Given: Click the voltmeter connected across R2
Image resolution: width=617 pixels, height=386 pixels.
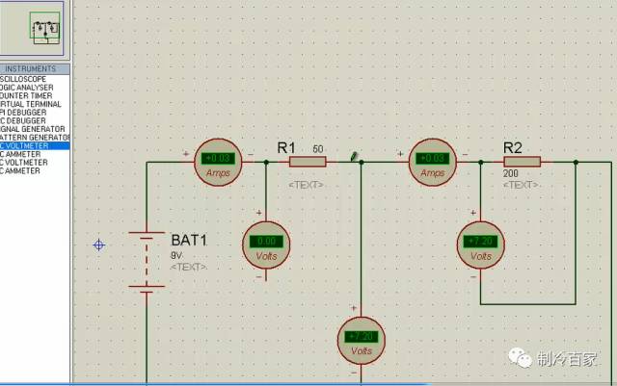Looking at the screenshot, I should click(x=480, y=245).
